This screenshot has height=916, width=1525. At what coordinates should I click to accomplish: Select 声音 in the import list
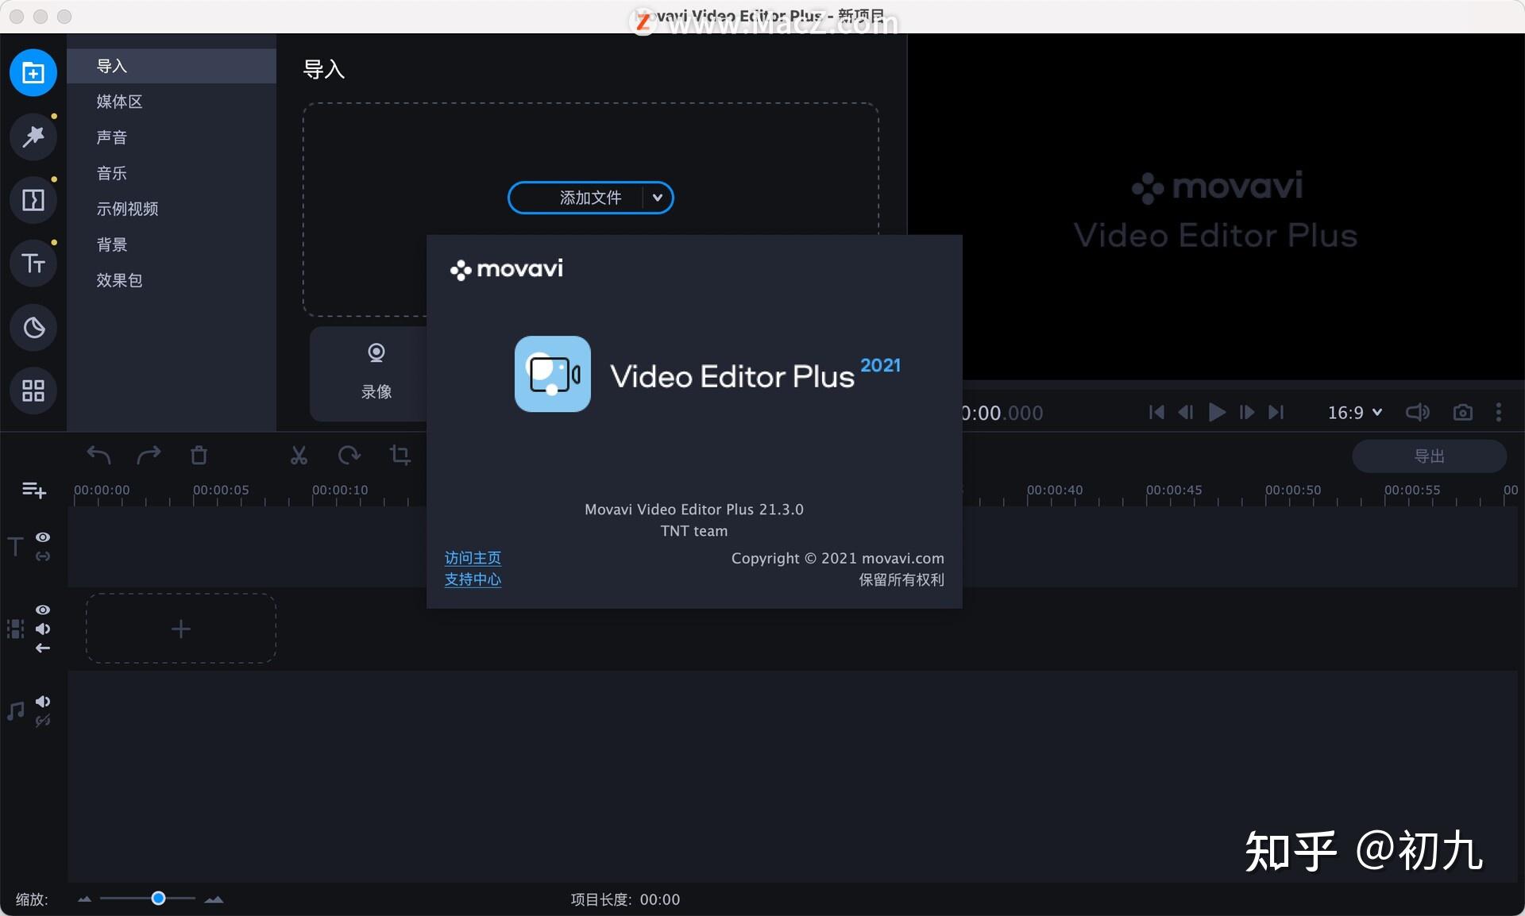click(172, 137)
